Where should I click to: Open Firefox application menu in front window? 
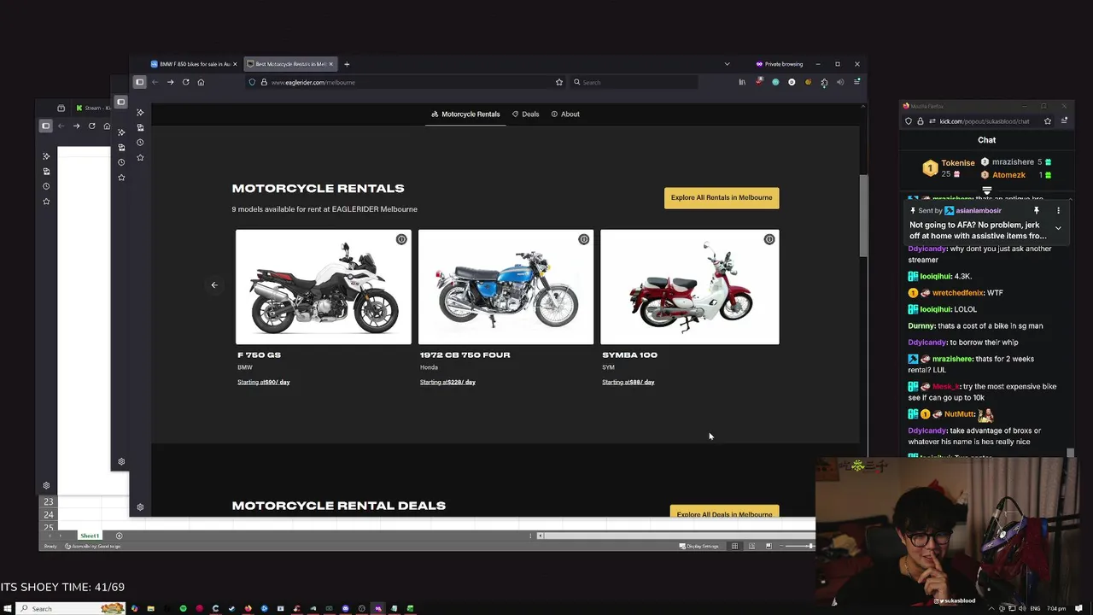(x=856, y=82)
